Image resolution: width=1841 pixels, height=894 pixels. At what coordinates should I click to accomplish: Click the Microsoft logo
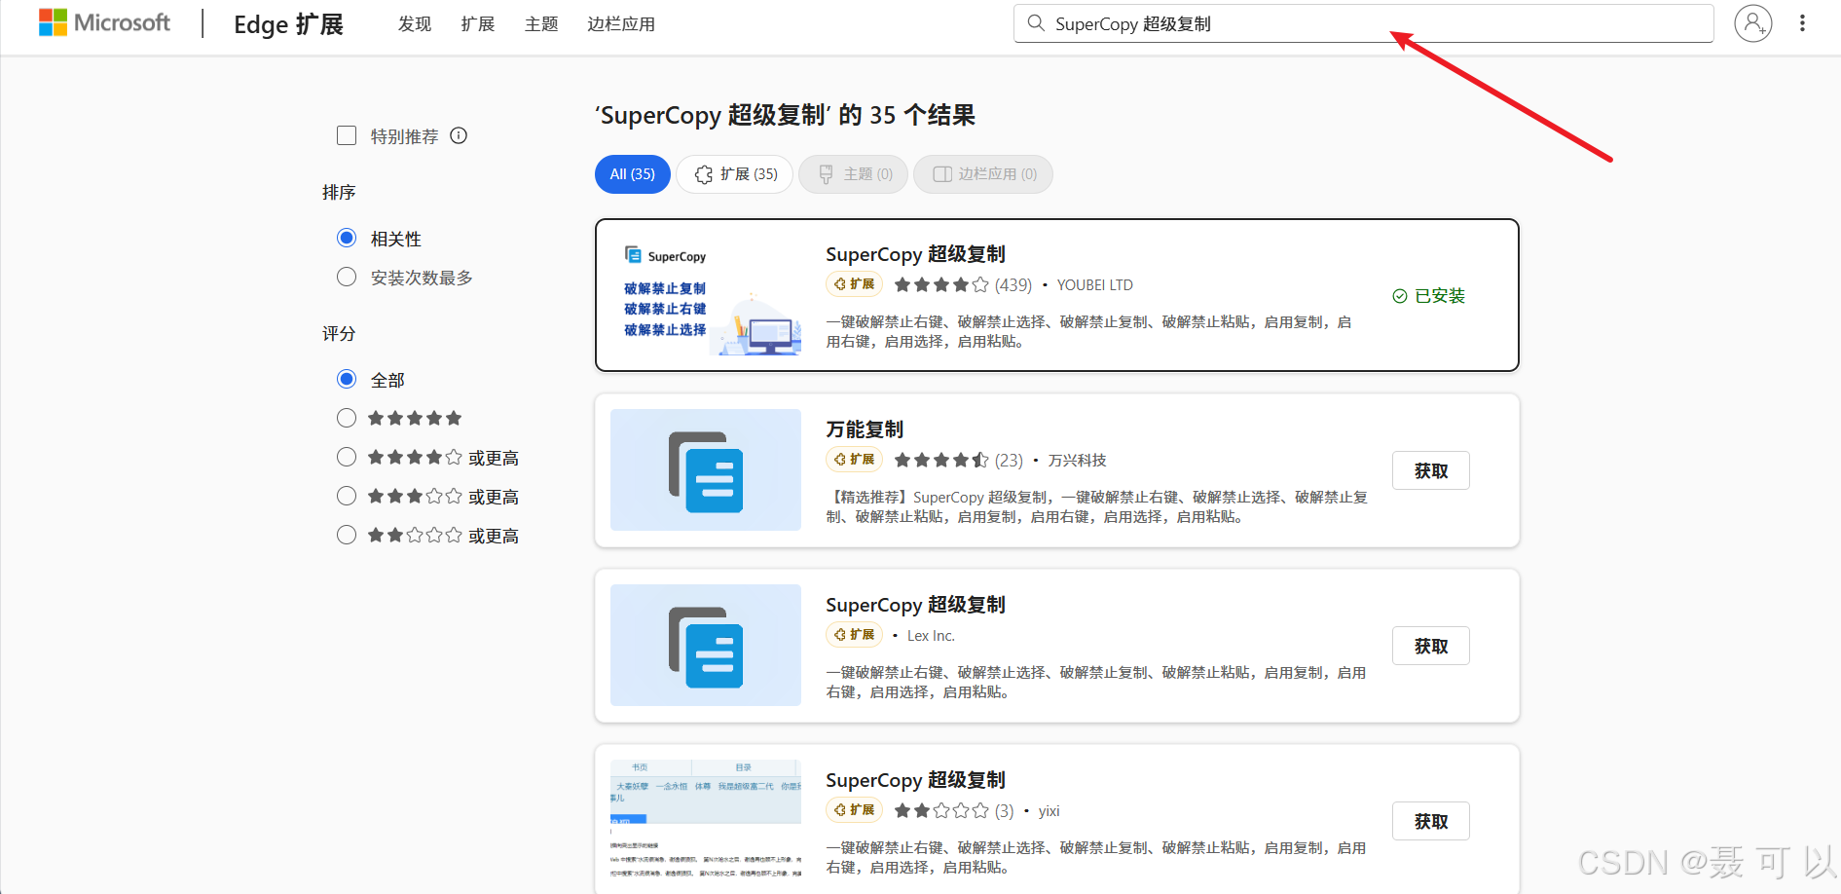click(104, 22)
